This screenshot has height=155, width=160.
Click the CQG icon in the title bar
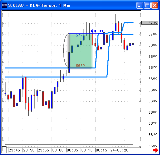click(5, 5)
